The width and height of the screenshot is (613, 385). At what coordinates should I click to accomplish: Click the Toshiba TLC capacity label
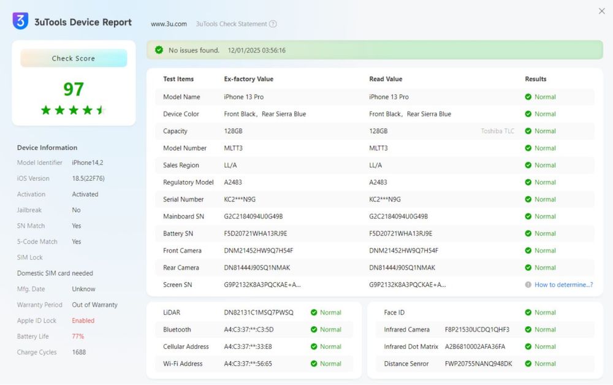pyautogui.click(x=497, y=131)
